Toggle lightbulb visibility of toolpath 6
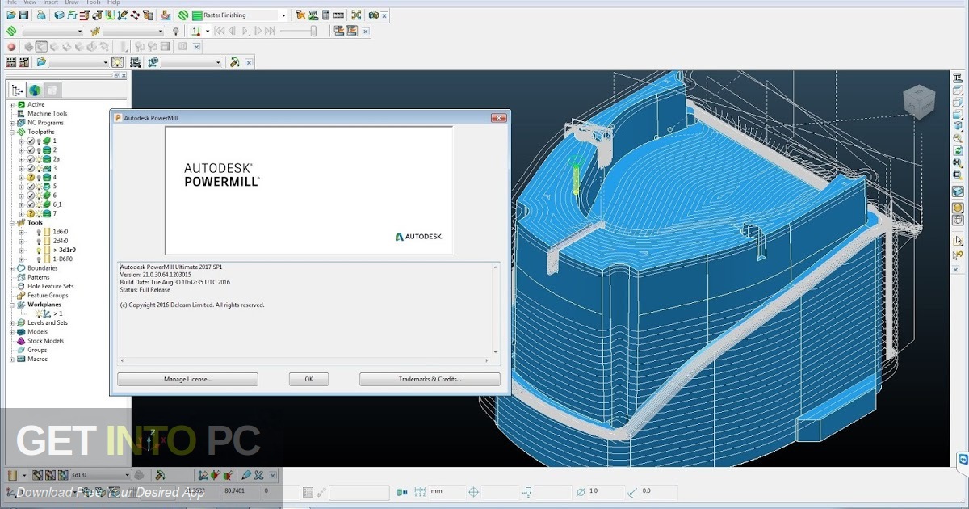Screen dimensions: 969x509 click(38, 195)
